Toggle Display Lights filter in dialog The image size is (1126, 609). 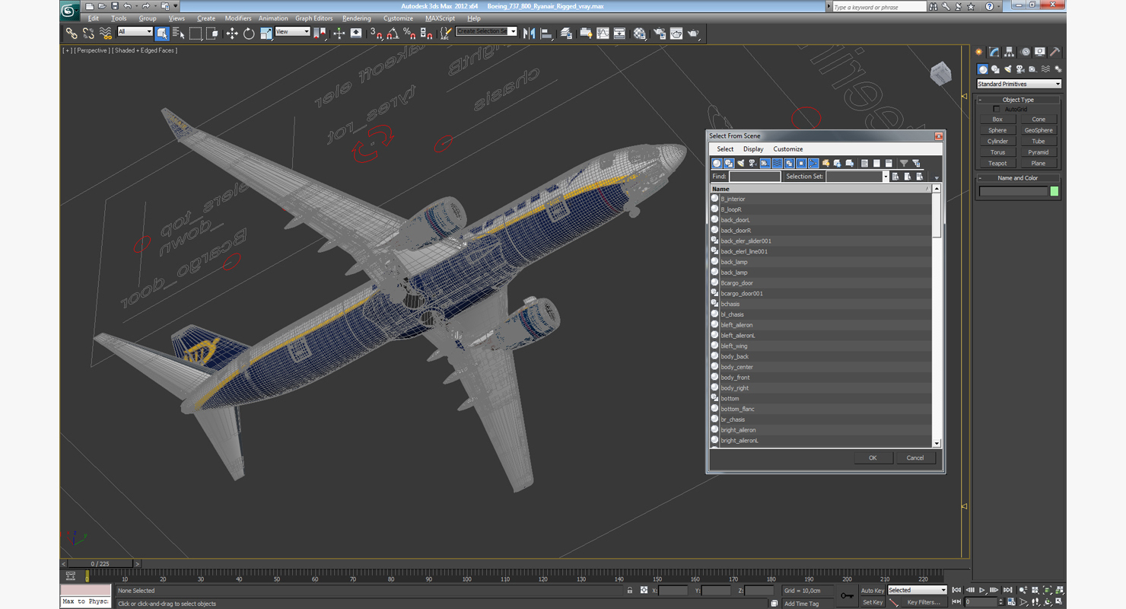(741, 163)
